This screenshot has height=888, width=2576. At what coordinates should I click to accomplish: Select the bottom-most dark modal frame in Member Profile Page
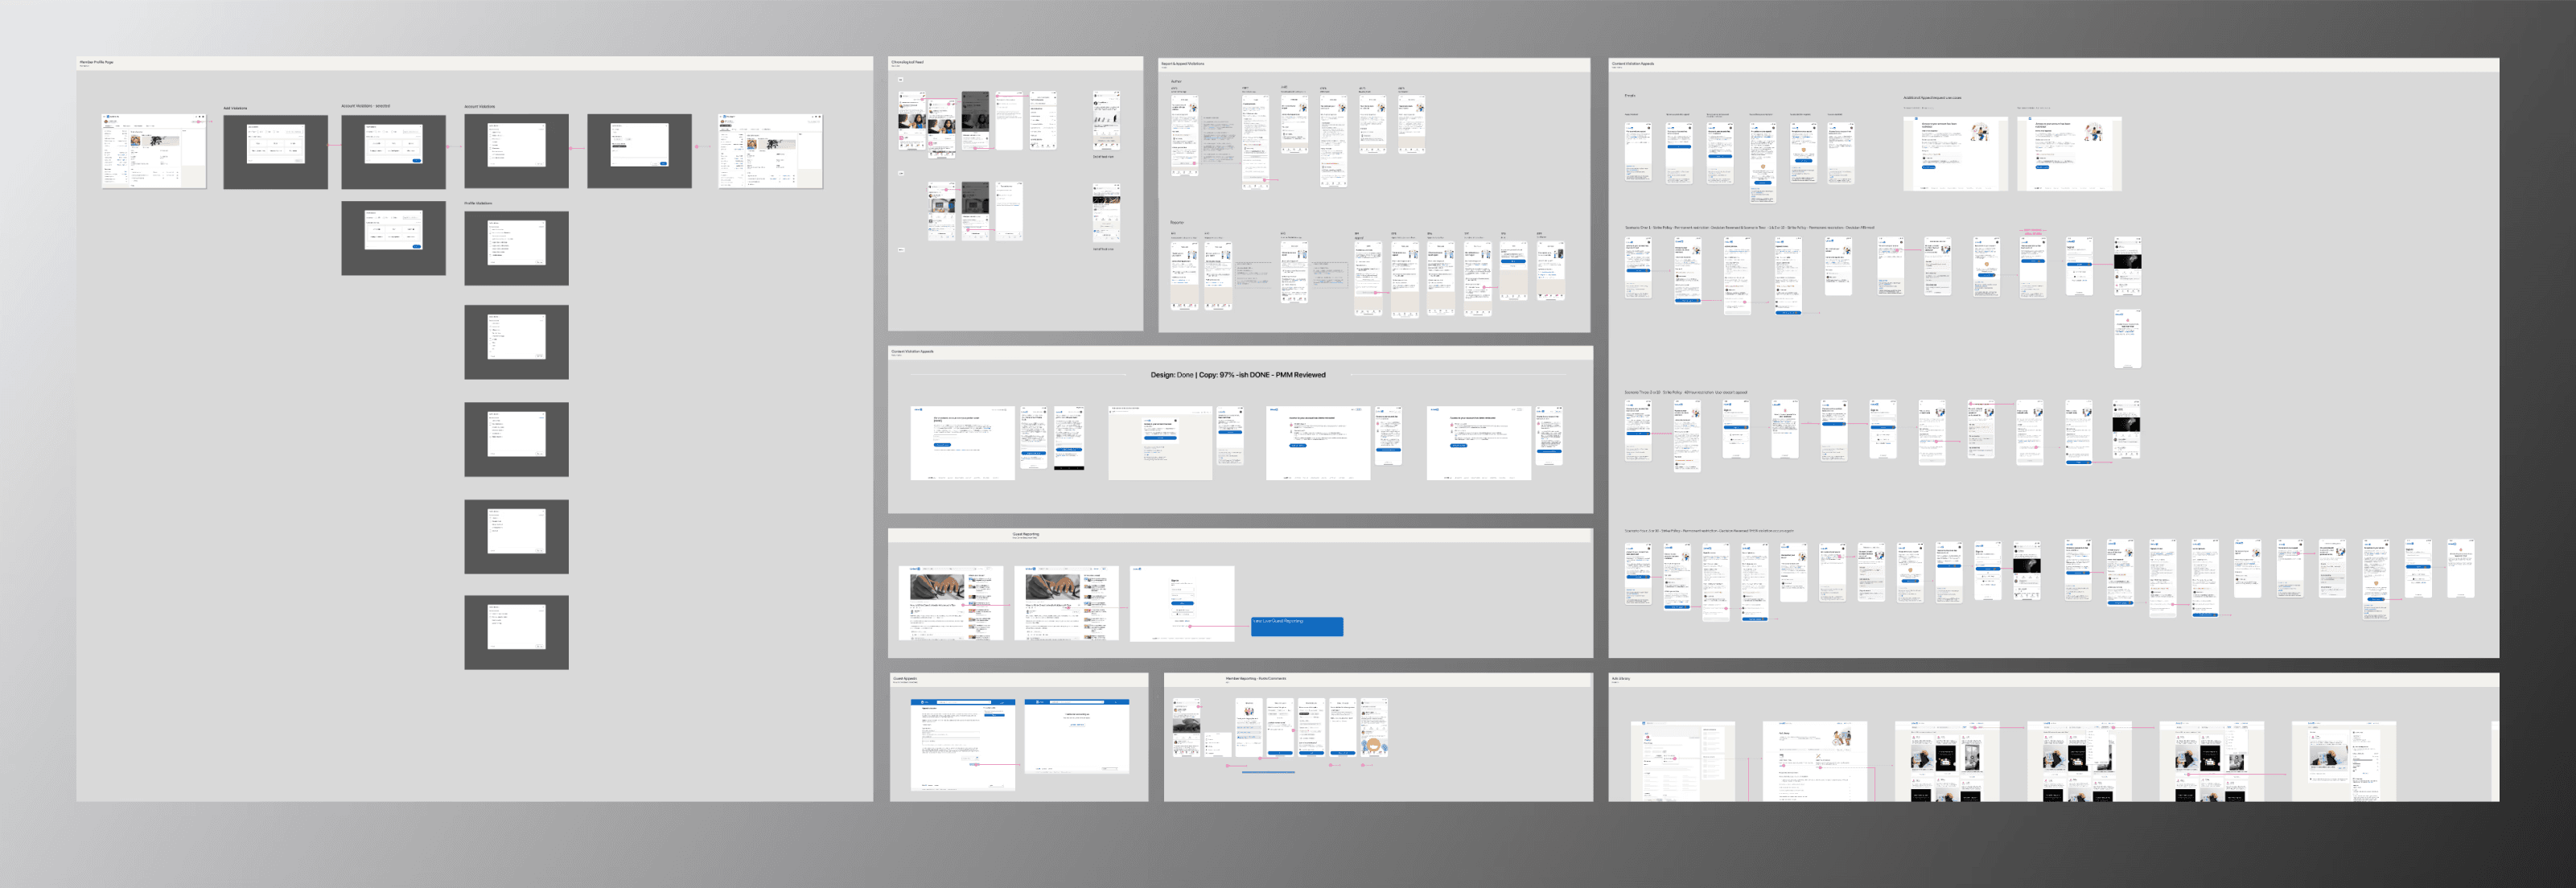pos(516,632)
